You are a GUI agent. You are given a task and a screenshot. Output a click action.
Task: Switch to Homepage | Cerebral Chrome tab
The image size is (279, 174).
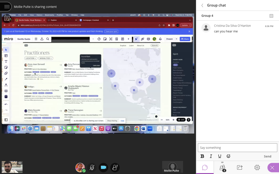(x=91, y=20)
